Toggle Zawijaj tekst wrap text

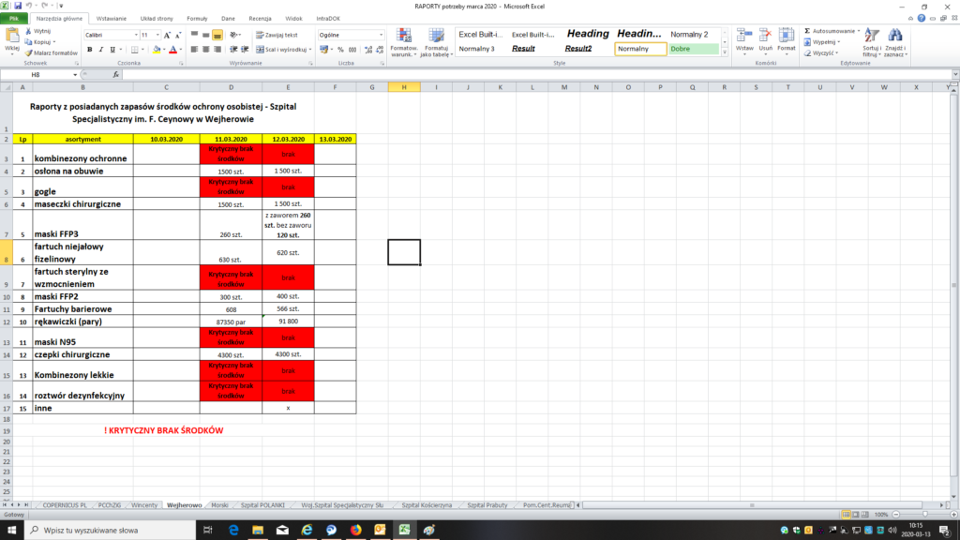[x=277, y=35]
